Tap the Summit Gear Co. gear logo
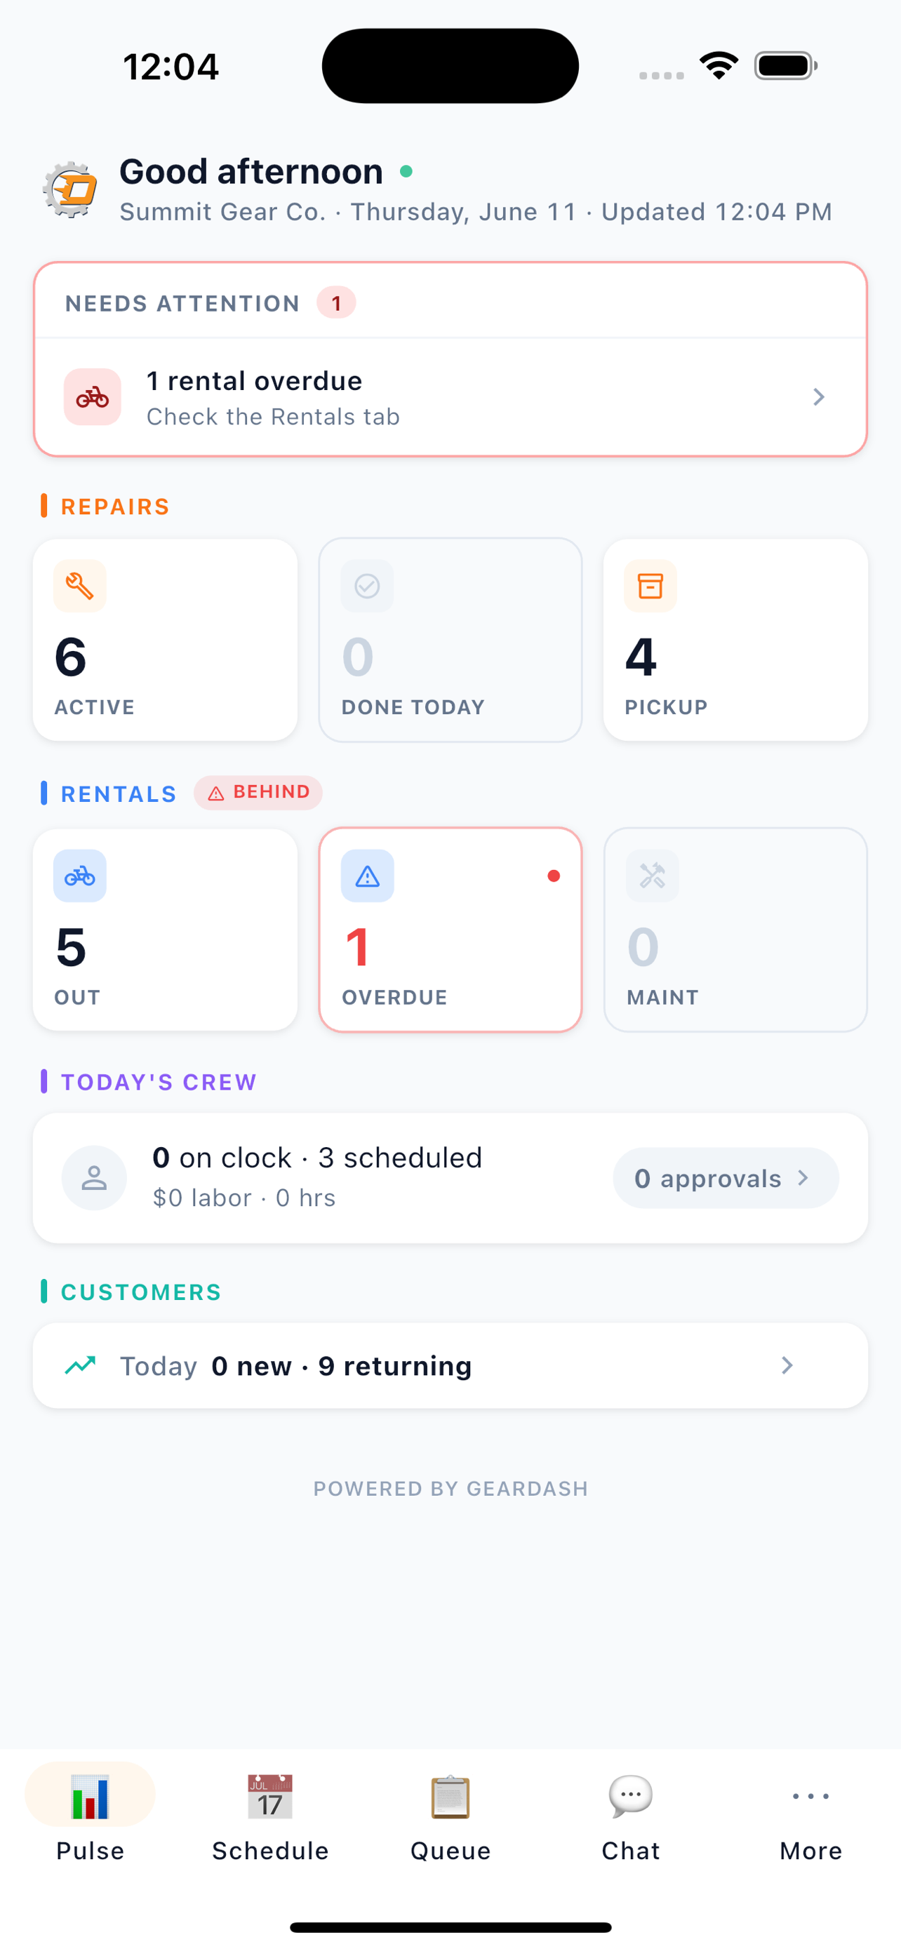Image resolution: width=901 pixels, height=1949 pixels. click(x=69, y=189)
